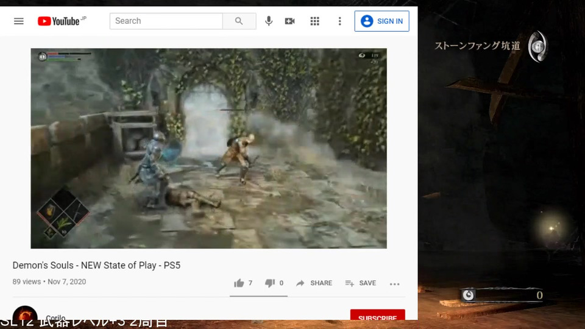
Task: Click the SIGN IN button
Action: (381, 21)
